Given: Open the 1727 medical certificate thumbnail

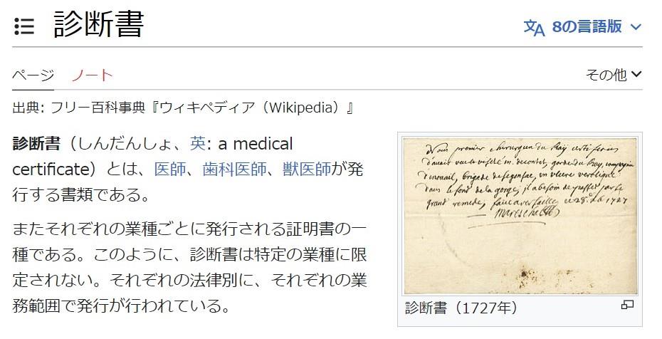Looking at the screenshot, I should click(520, 215).
